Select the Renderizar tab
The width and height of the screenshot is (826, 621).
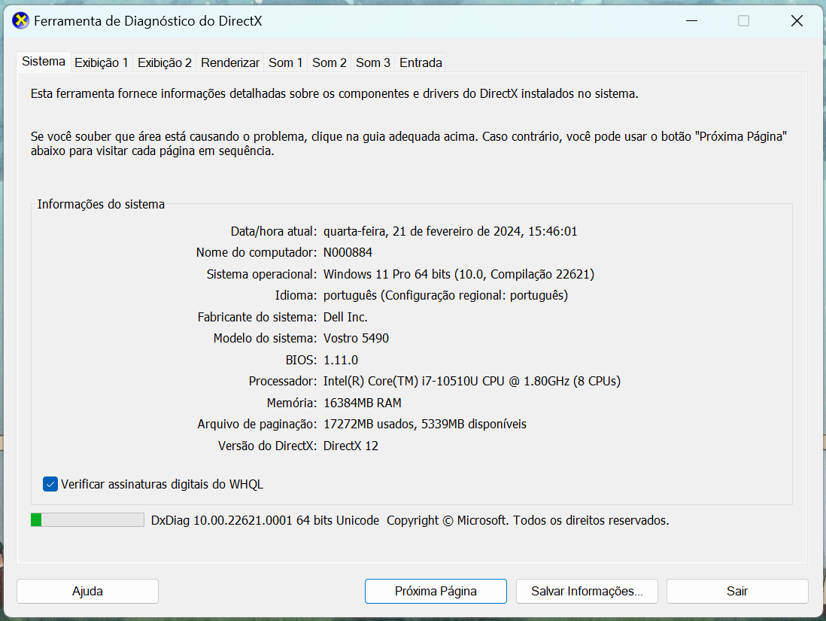230,63
